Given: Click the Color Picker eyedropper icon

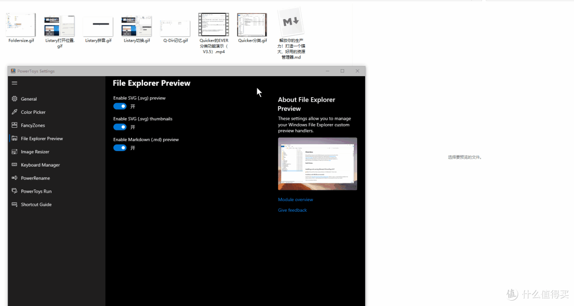Looking at the screenshot, I should tap(14, 112).
